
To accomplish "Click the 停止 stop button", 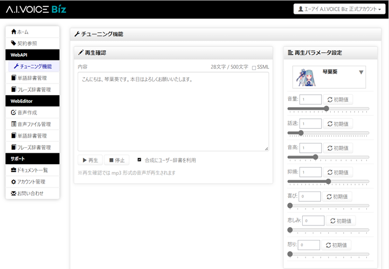I will pyautogui.click(x=117, y=160).
